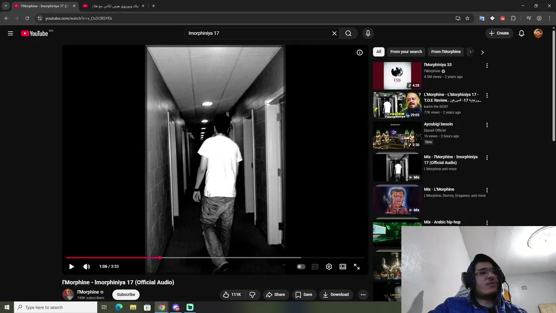This screenshot has width=556, height=313.
Task: Run search with magnifier button
Action: (348, 33)
